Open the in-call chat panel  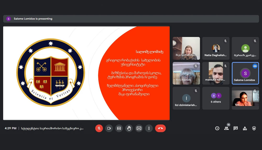pyautogui.click(x=236, y=128)
